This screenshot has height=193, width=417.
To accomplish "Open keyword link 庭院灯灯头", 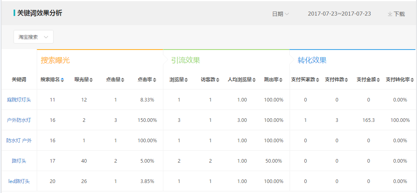I will pos(19,100).
